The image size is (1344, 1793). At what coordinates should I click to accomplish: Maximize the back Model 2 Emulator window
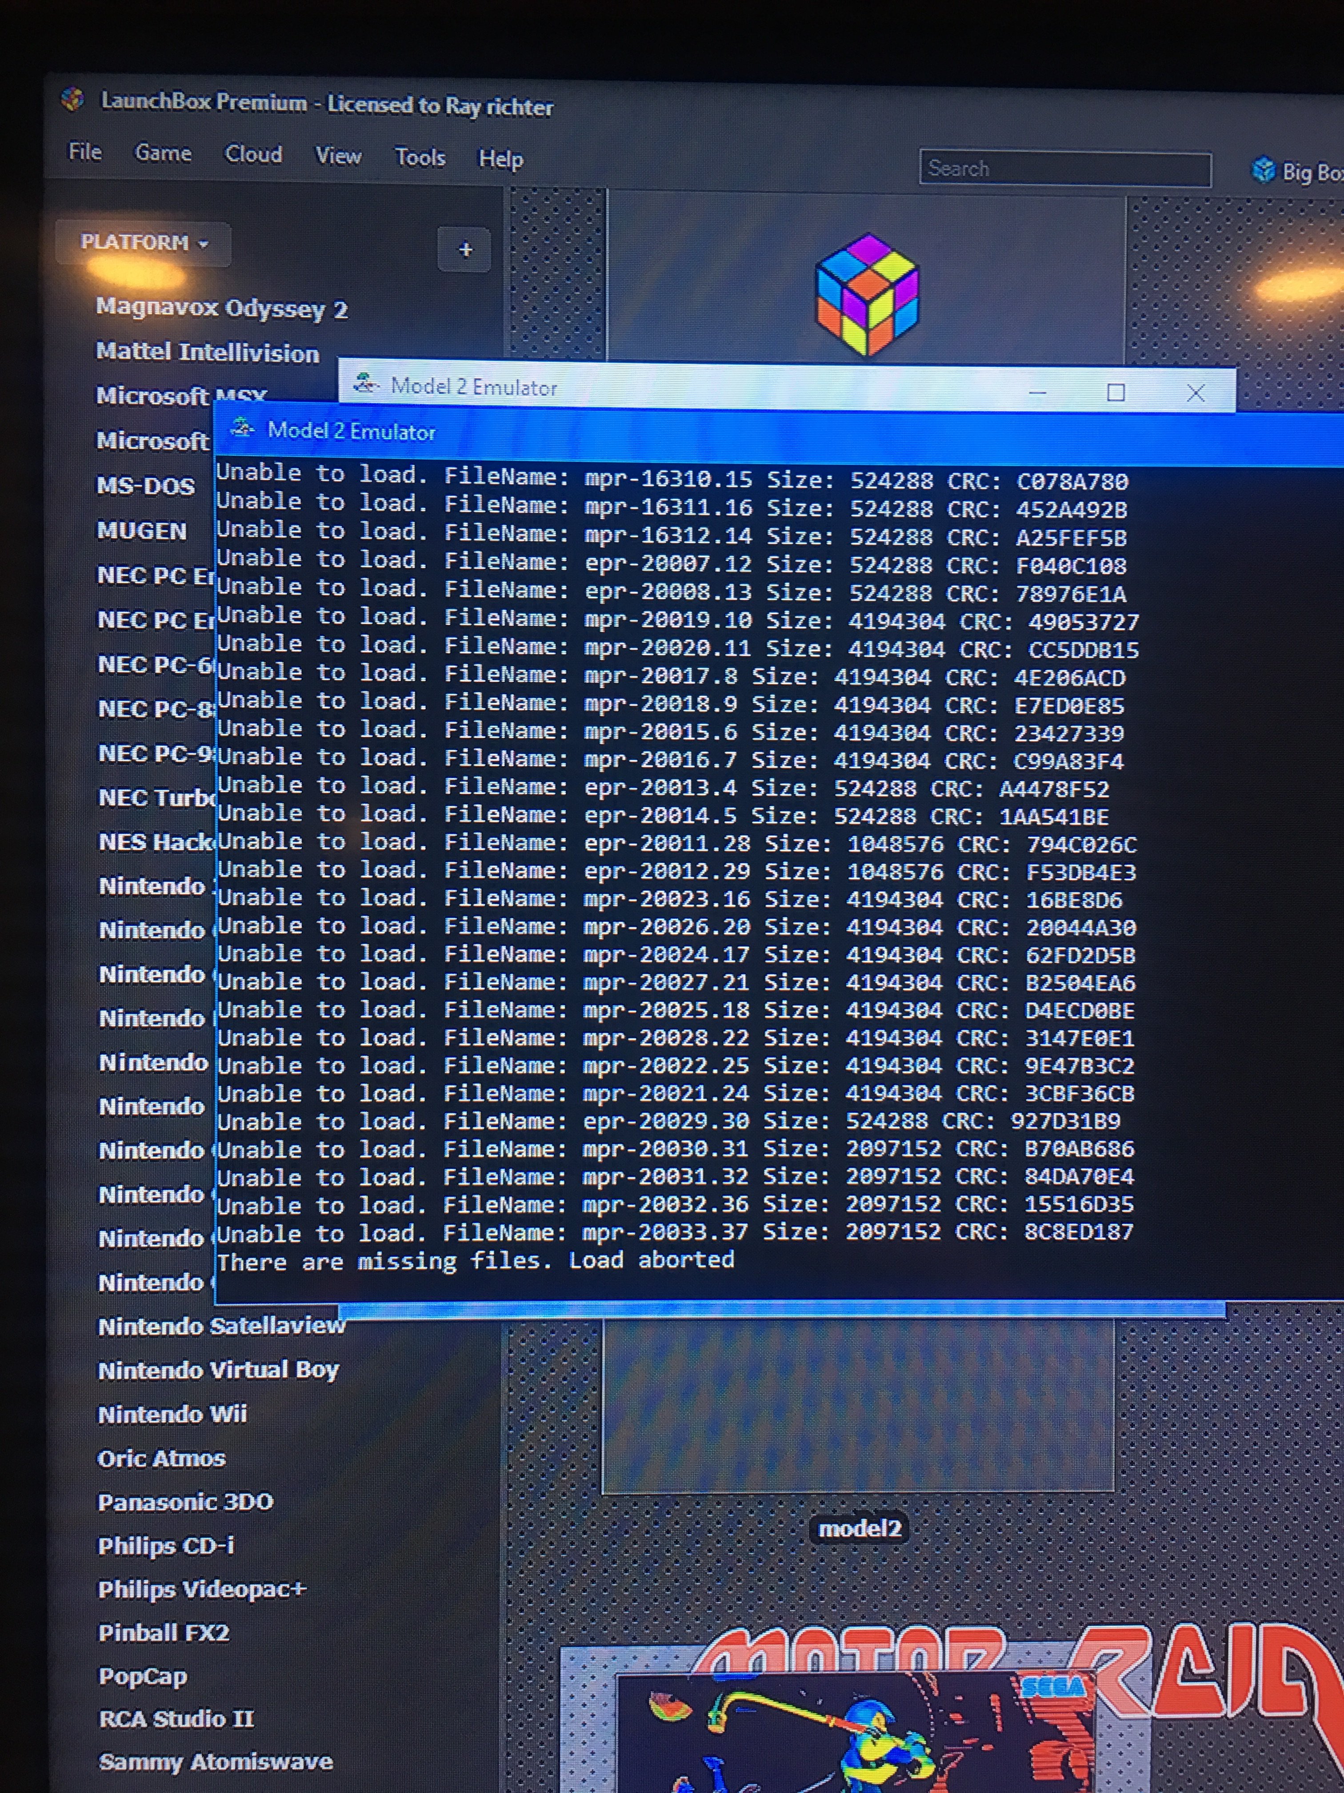point(1116,393)
